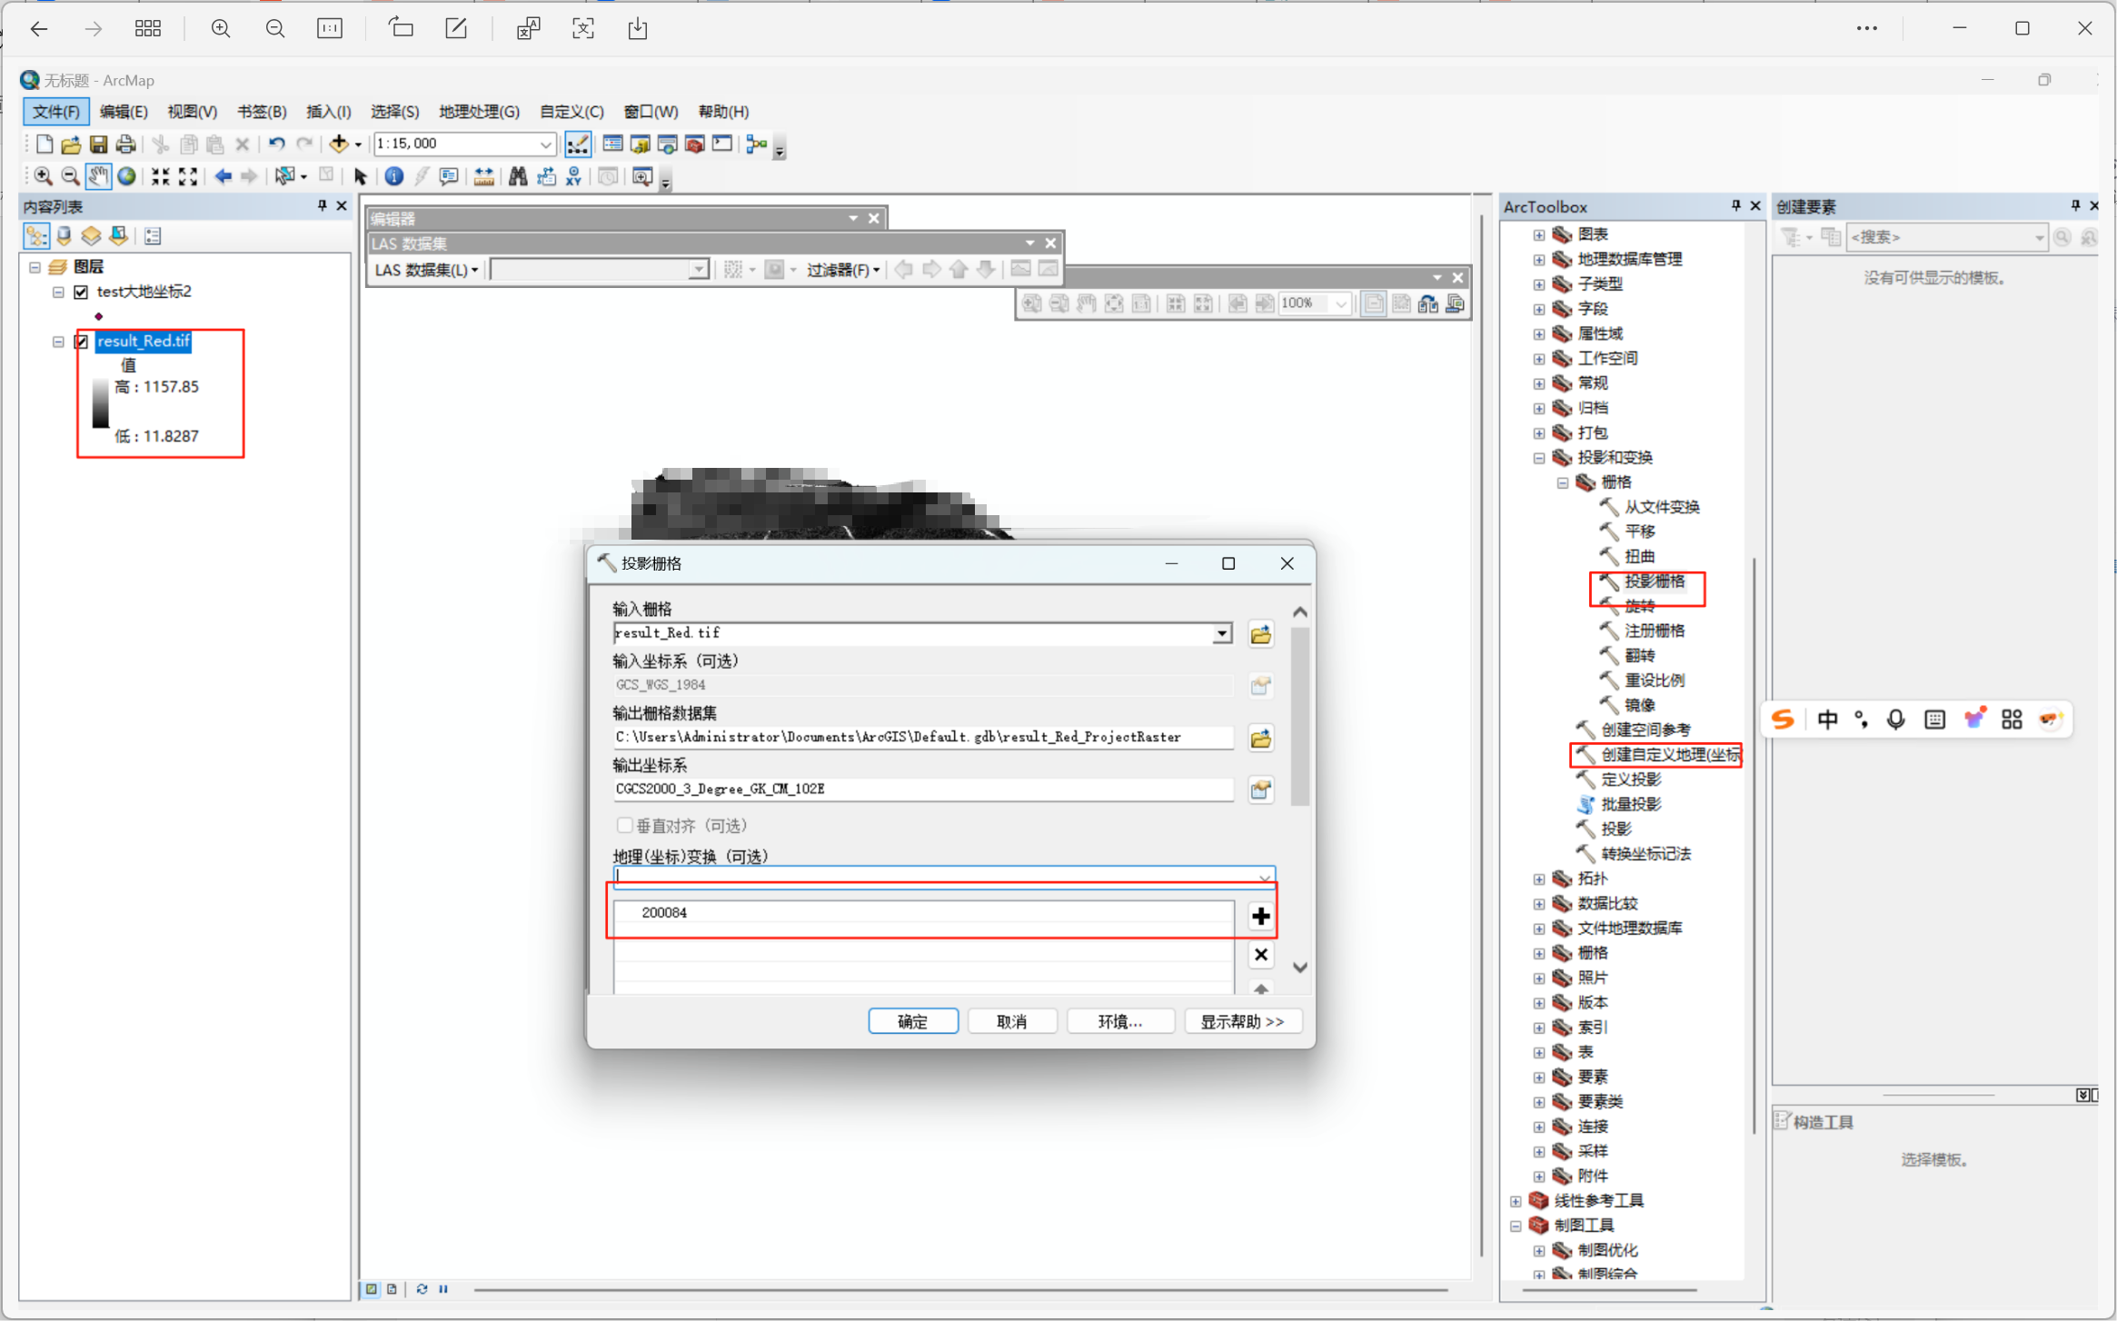Open output coordinate system properties button
Screen dimensions: 2117x1321
pyautogui.click(x=1260, y=790)
